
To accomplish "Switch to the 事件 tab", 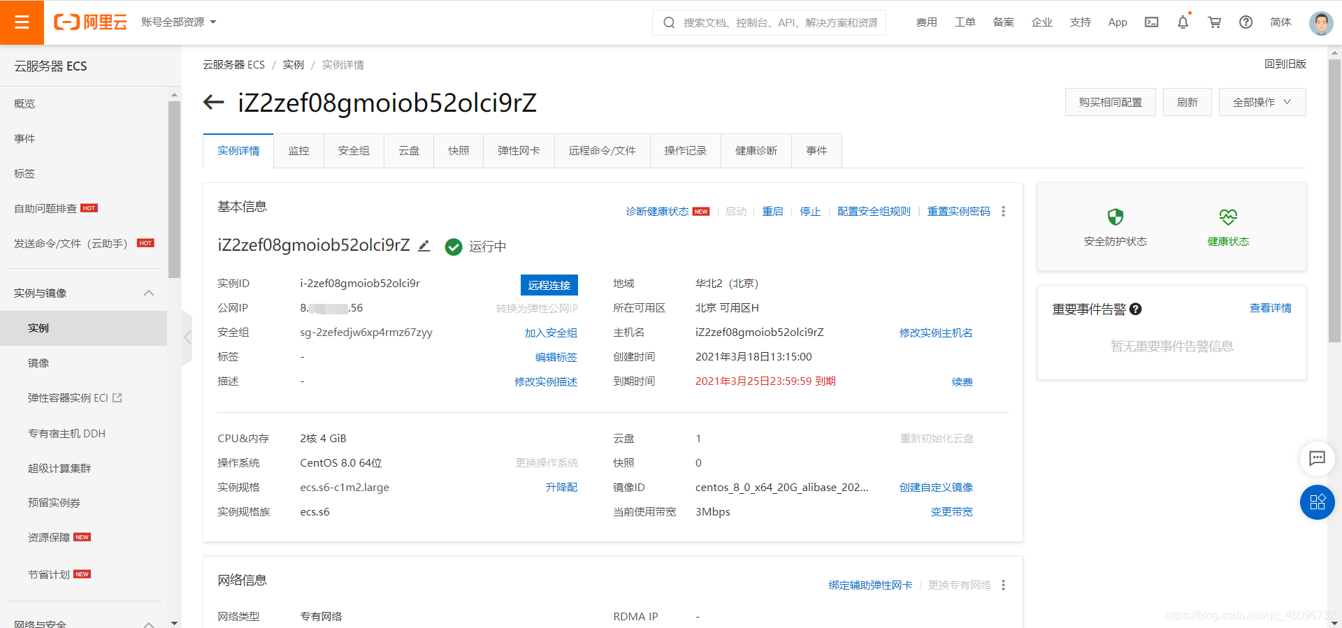I will 816,151.
